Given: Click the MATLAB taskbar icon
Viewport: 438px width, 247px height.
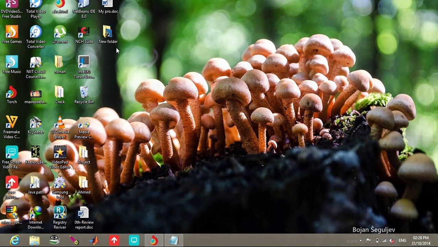Looking at the screenshot, I should click(94, 240).
